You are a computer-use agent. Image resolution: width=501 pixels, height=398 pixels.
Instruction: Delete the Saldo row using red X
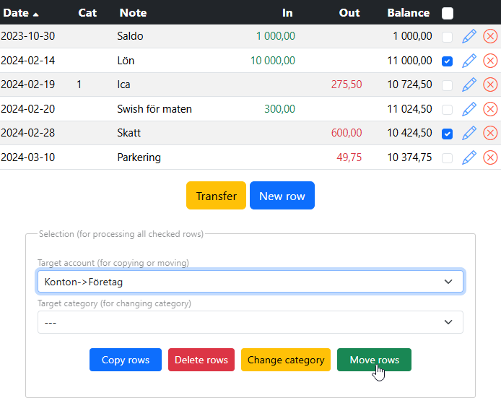click(x=490, y=37)
